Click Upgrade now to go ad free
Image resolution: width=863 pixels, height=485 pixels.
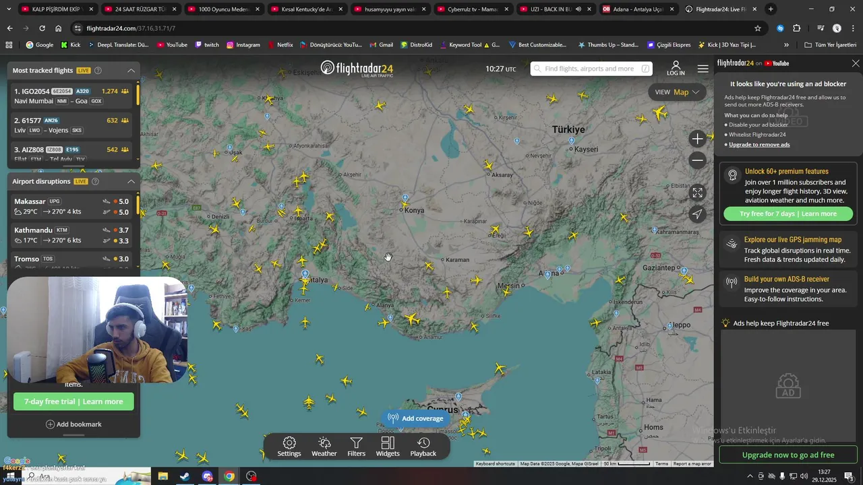coord(788,455)
